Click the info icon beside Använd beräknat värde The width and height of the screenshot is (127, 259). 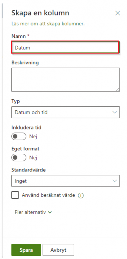tap(81, 196)
